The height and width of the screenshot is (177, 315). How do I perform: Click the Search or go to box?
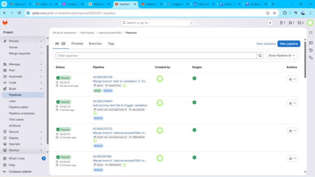tap(158, 23)
